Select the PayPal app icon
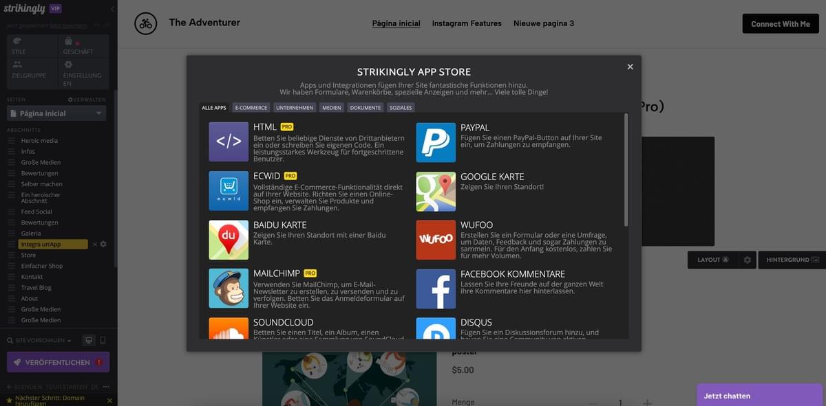This screenshot has width=826, height=406. [436, 142]
